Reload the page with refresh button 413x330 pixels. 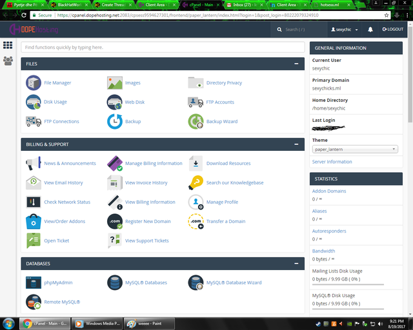coord(24,15)
